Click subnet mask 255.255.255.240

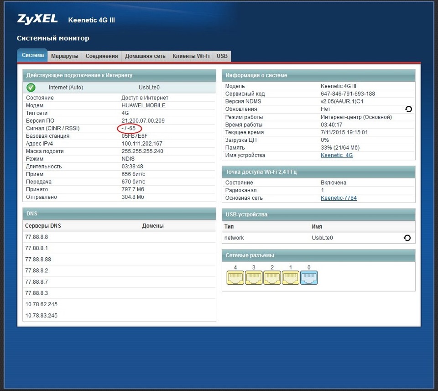tap(142, 151)
